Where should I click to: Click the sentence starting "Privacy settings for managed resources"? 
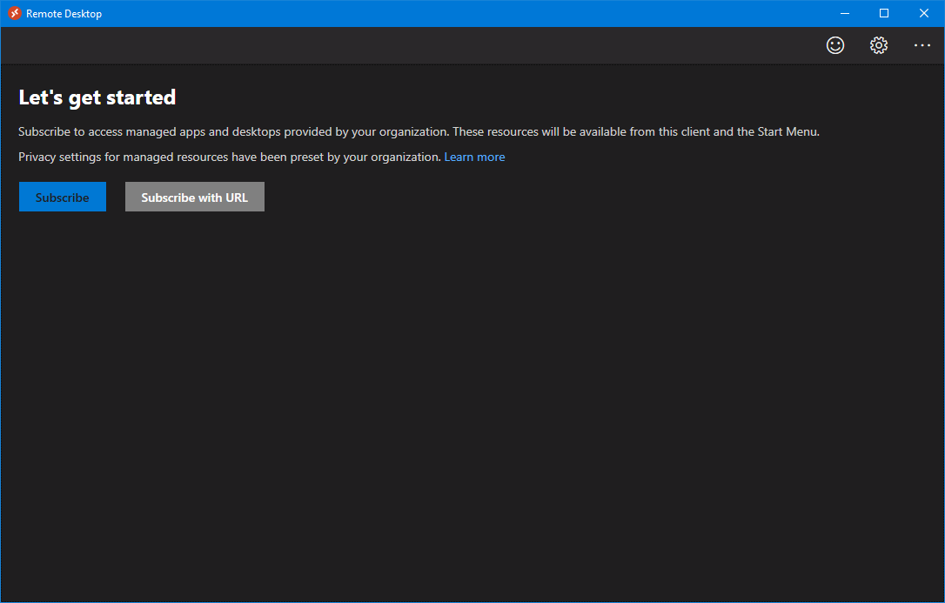tap(230, 157)
